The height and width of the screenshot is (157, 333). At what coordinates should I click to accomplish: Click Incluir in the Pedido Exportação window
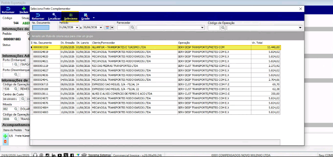click(24, 10)
